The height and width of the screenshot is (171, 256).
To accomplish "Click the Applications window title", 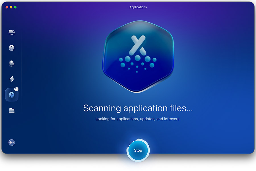I will 138,7.
